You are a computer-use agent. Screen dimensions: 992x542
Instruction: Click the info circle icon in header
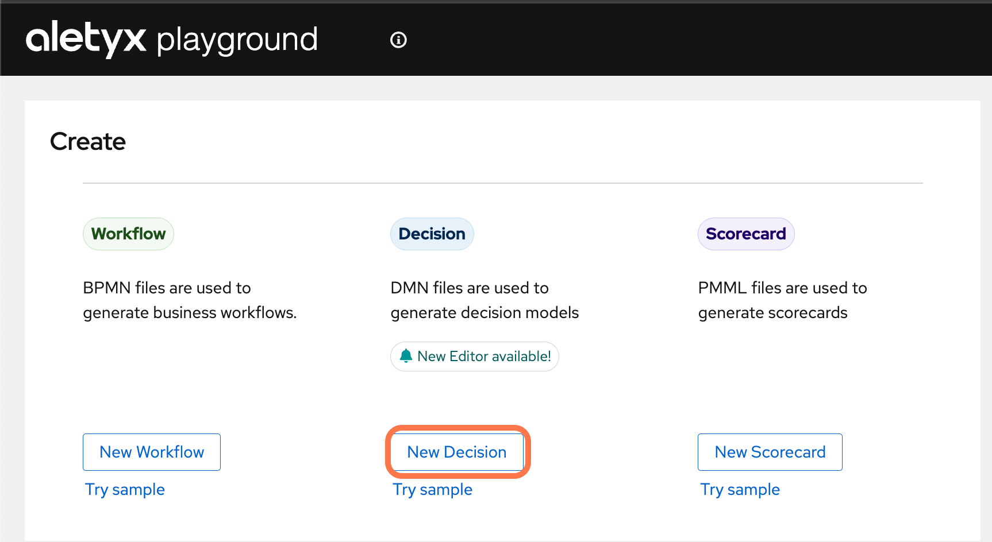[398, 40]
